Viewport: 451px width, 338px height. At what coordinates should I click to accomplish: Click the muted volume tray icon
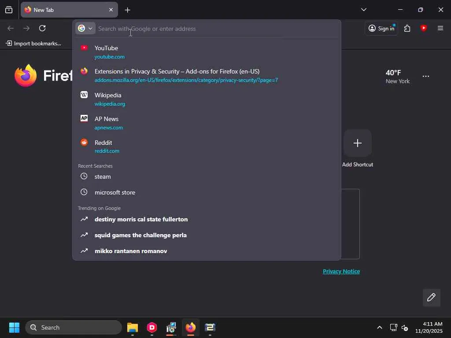405,327
